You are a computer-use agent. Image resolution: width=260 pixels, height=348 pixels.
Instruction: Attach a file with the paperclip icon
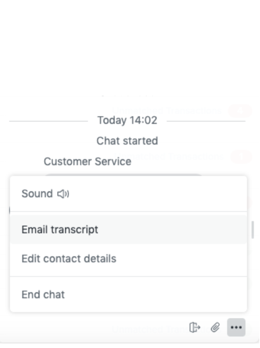[x=215, y=328]
